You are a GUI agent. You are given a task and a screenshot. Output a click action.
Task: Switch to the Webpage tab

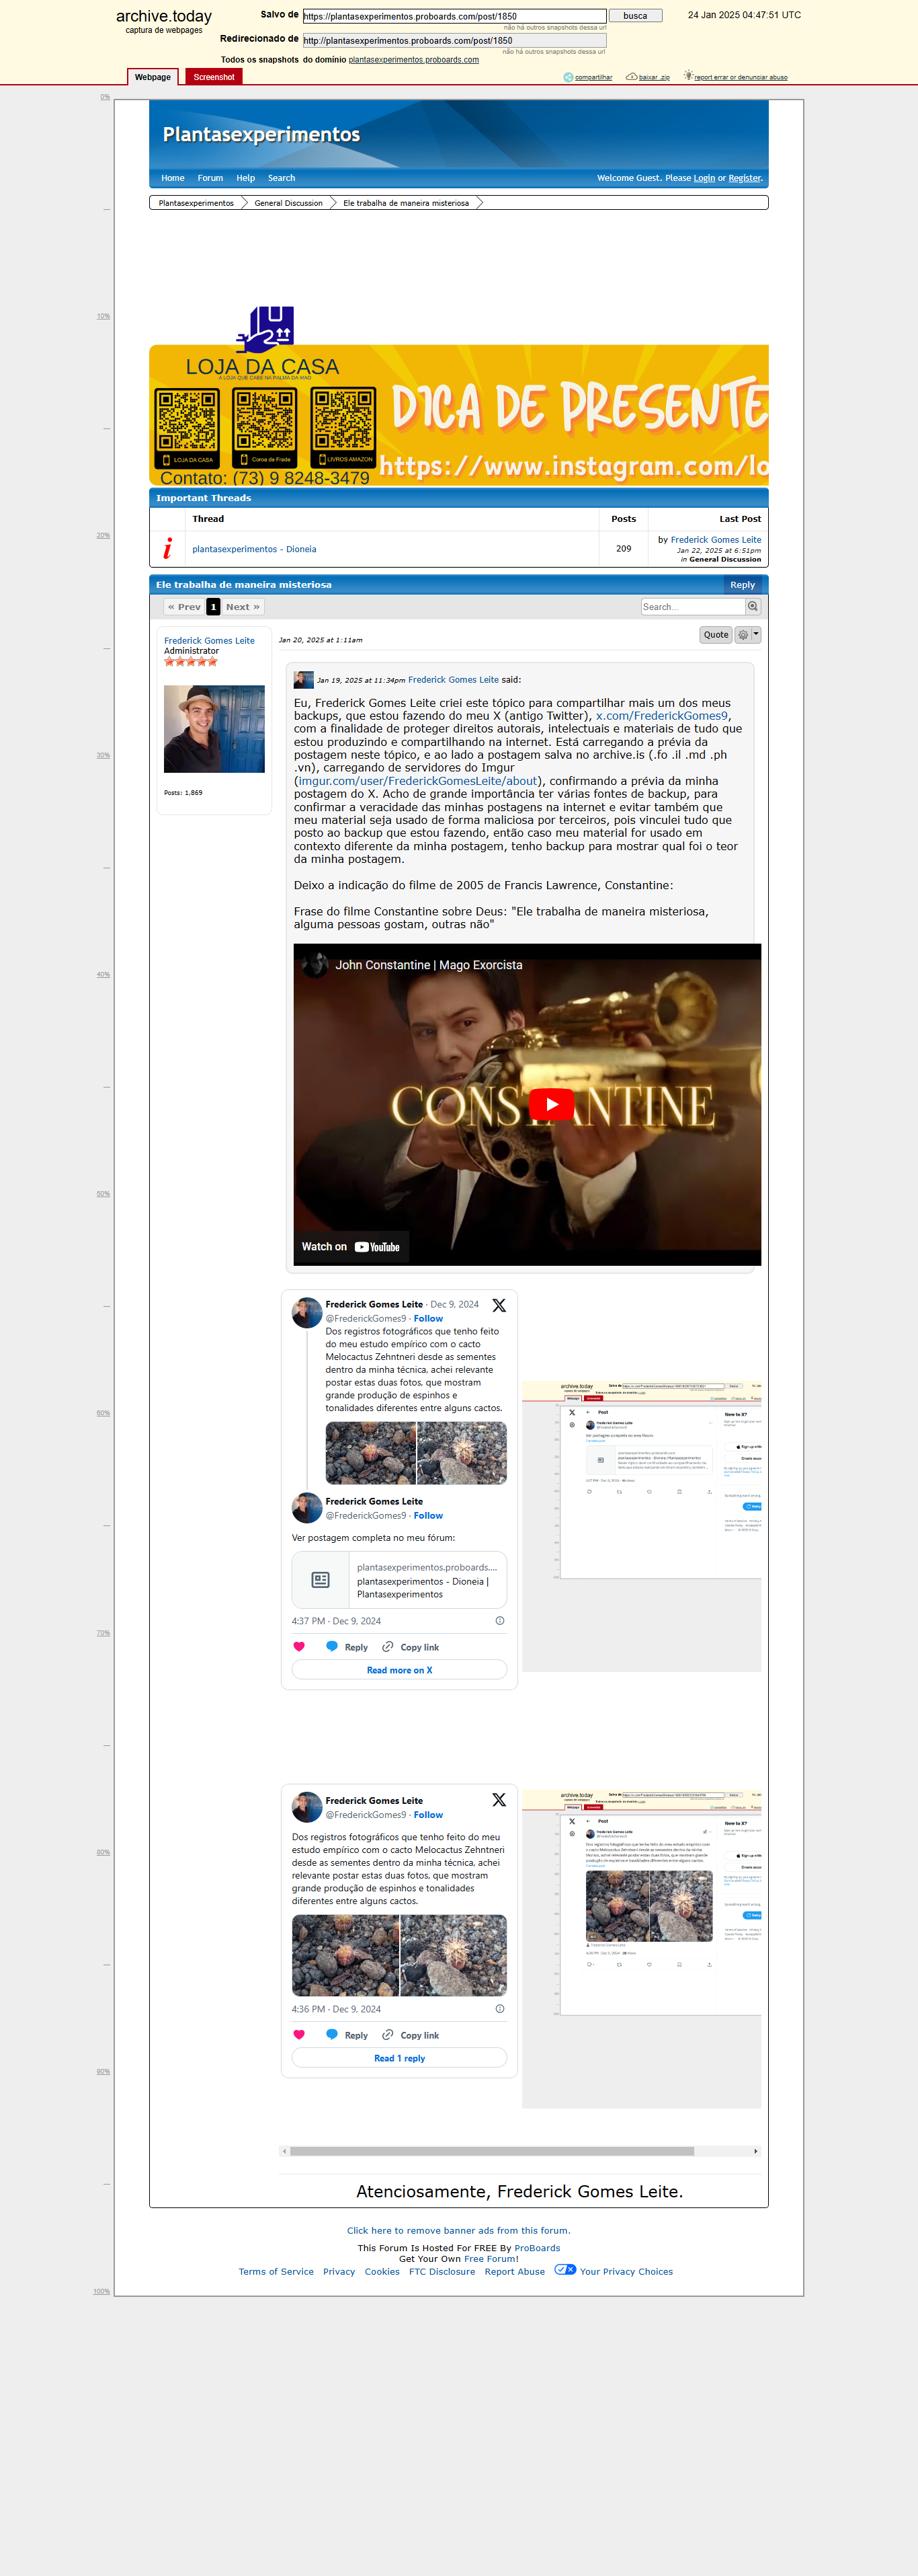[x=153, y=77]
